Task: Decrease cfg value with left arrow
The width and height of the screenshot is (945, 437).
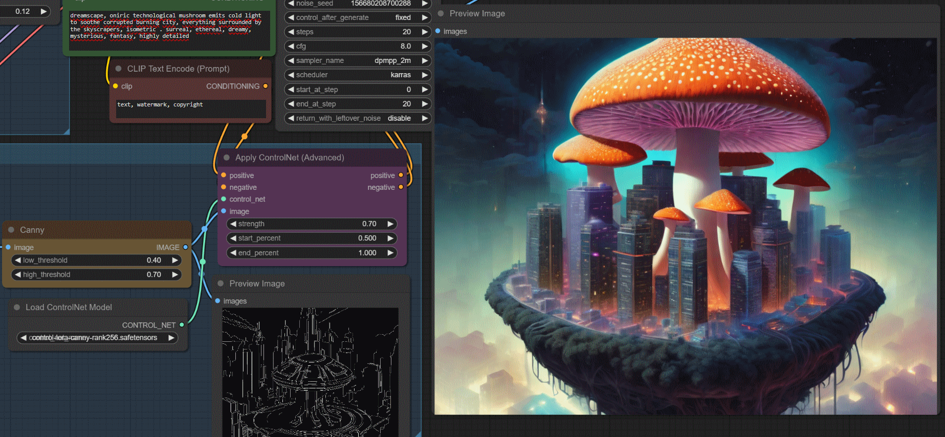Action: (291, 46)
